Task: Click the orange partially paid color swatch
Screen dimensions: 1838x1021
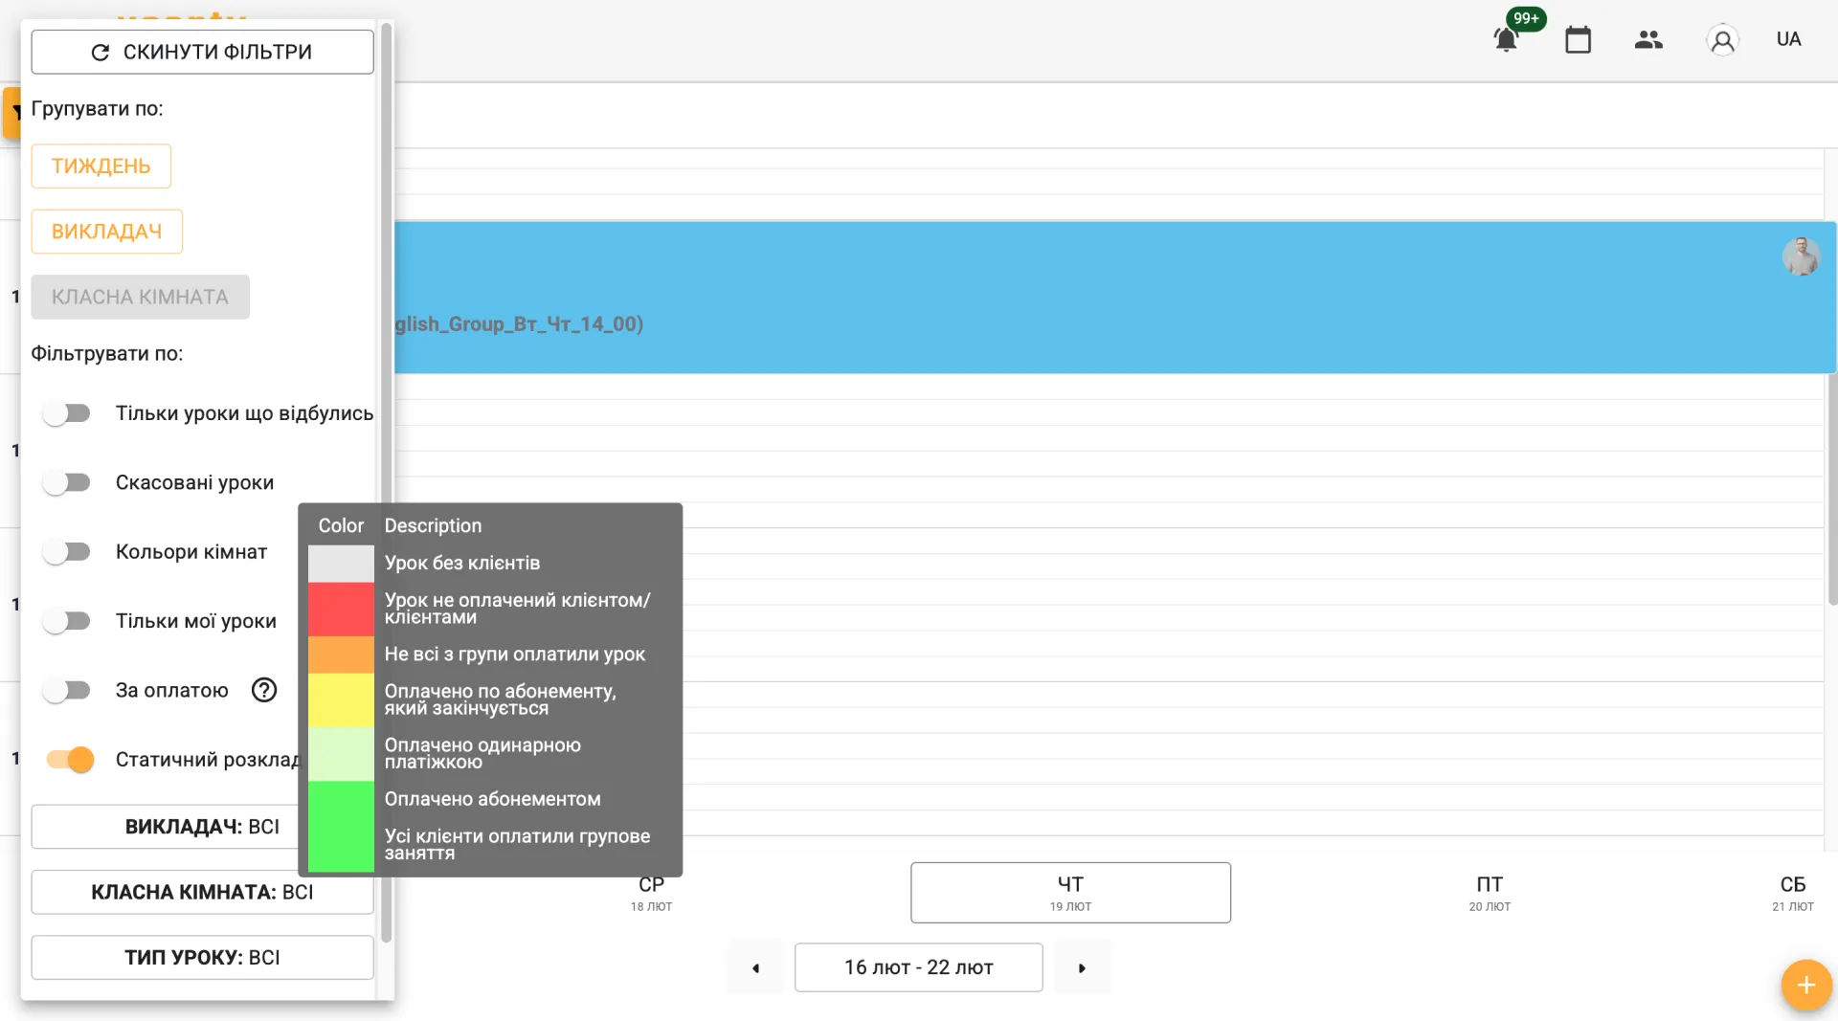Action: [341, 655]
